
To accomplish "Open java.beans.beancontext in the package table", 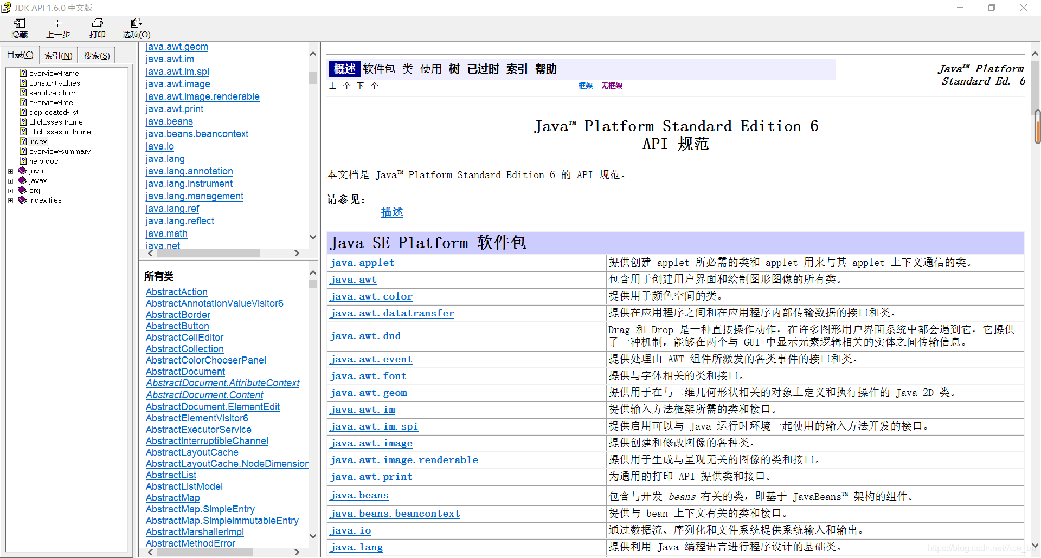I will 395,514.
